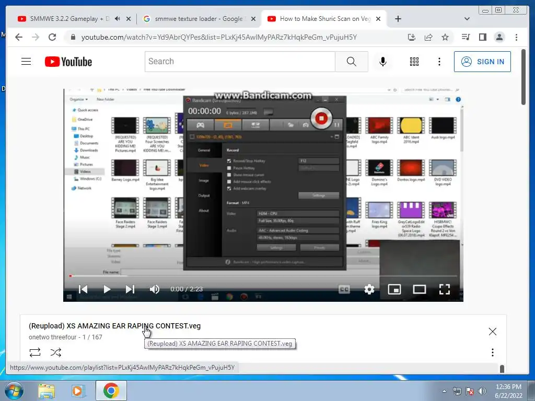This screenshot has width=535, height=401.
Task: Close the SMMWE 3.2.2 Gameplay tab
Action: click(x=129, y=19)
